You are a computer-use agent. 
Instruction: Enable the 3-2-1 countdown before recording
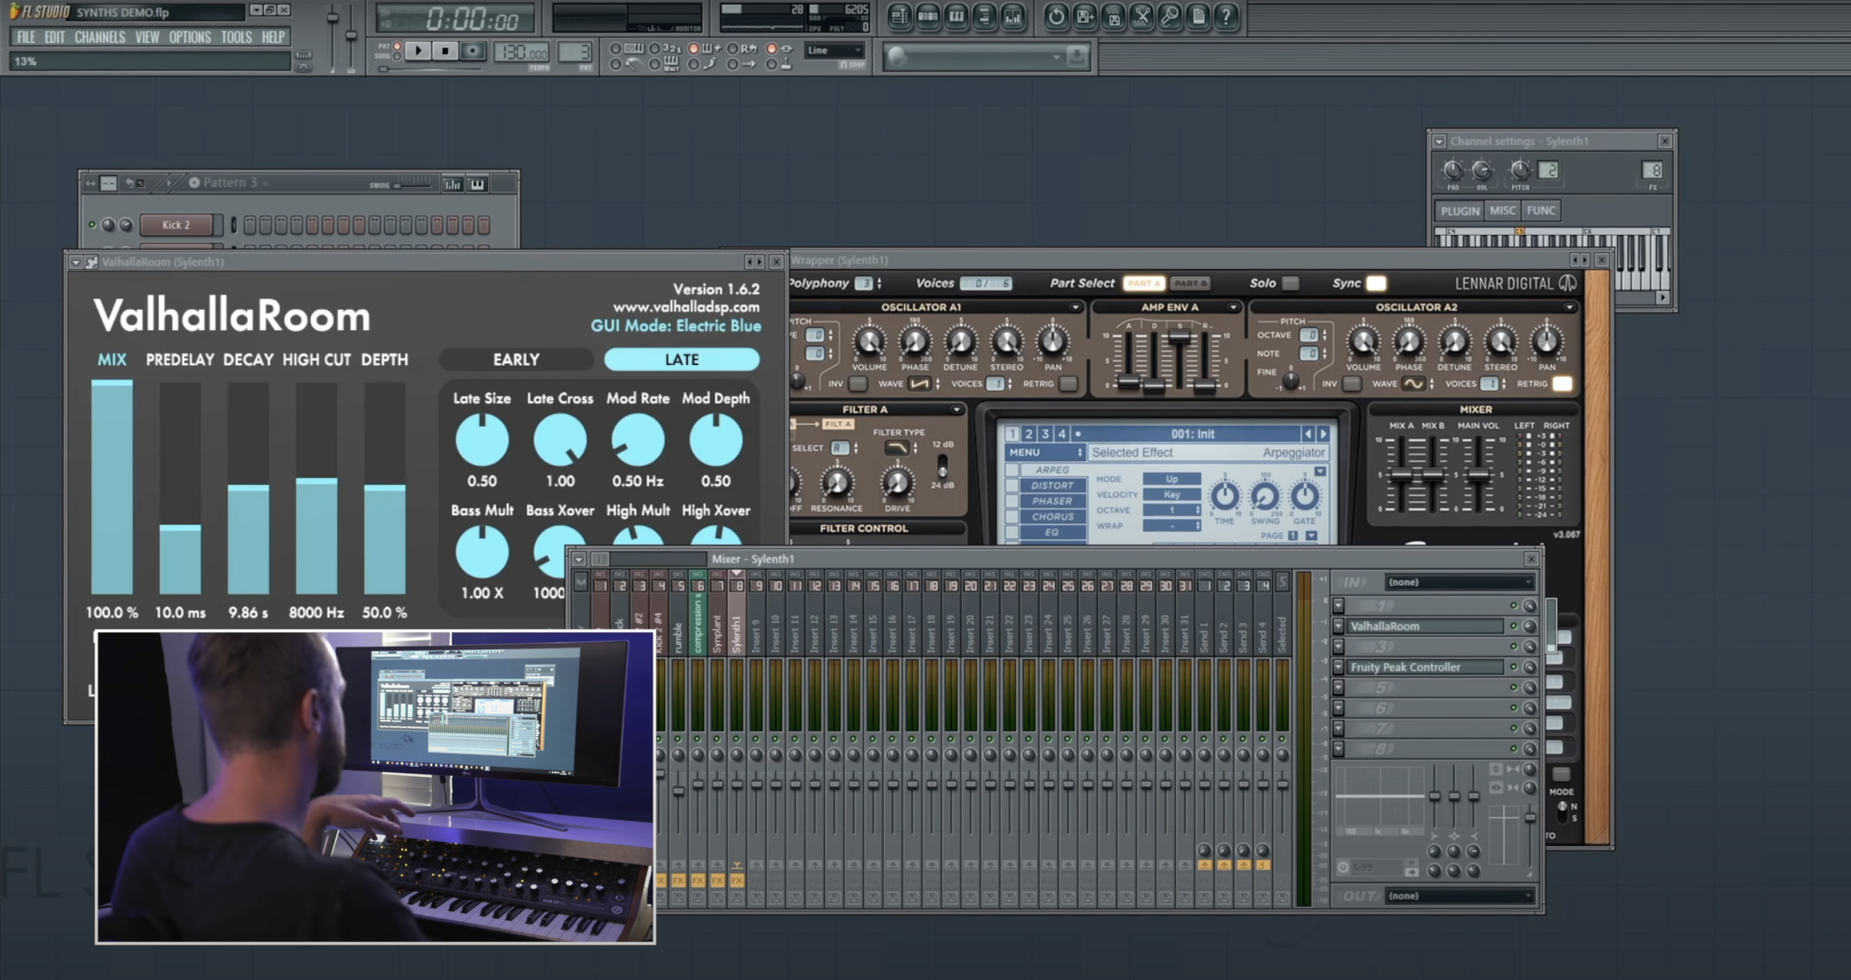point(672,50)
